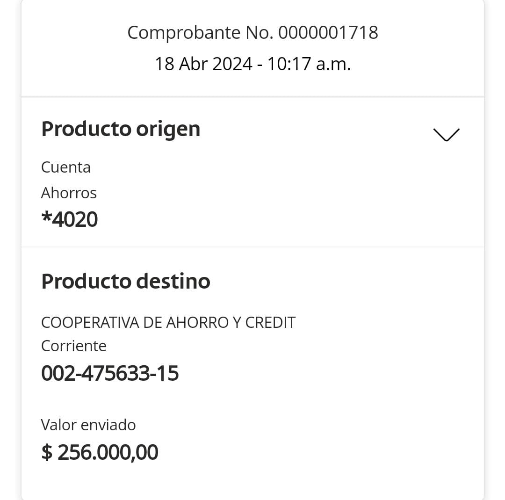Click the year 2024 in date
505x500 pixels.
(x=232, y=63)
